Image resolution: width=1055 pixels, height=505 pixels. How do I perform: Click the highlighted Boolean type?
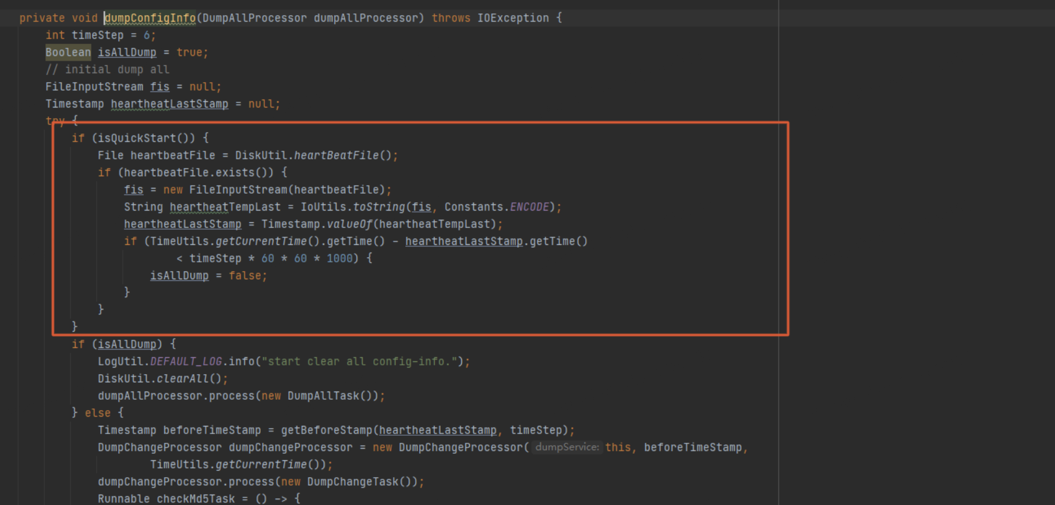click(68, 52)
